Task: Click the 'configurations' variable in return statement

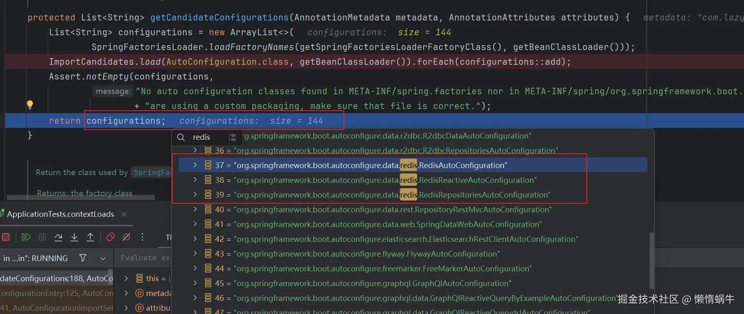Action: [x=123, y=121]
